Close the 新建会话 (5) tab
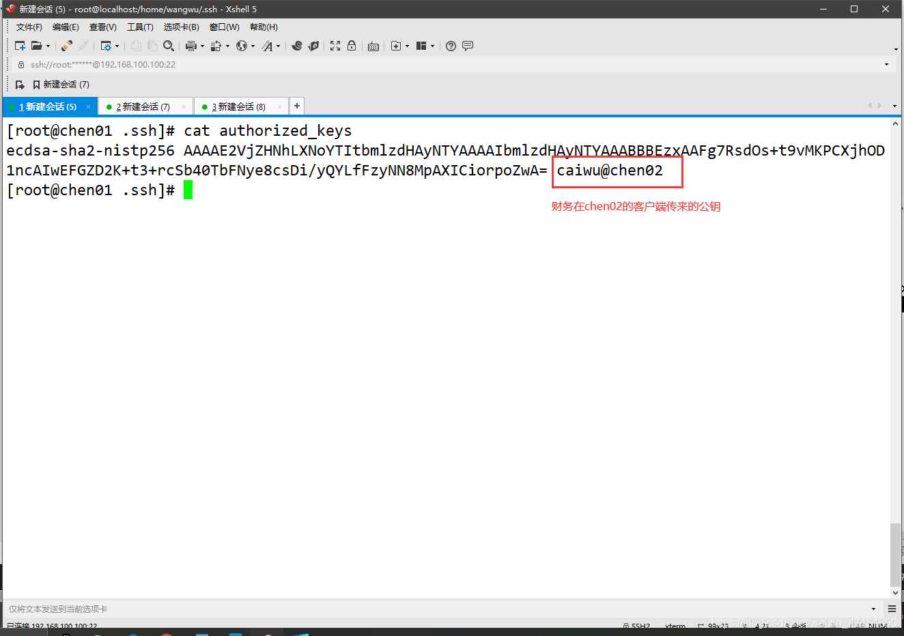Screen dimensions: 904x636 point(88,106)
